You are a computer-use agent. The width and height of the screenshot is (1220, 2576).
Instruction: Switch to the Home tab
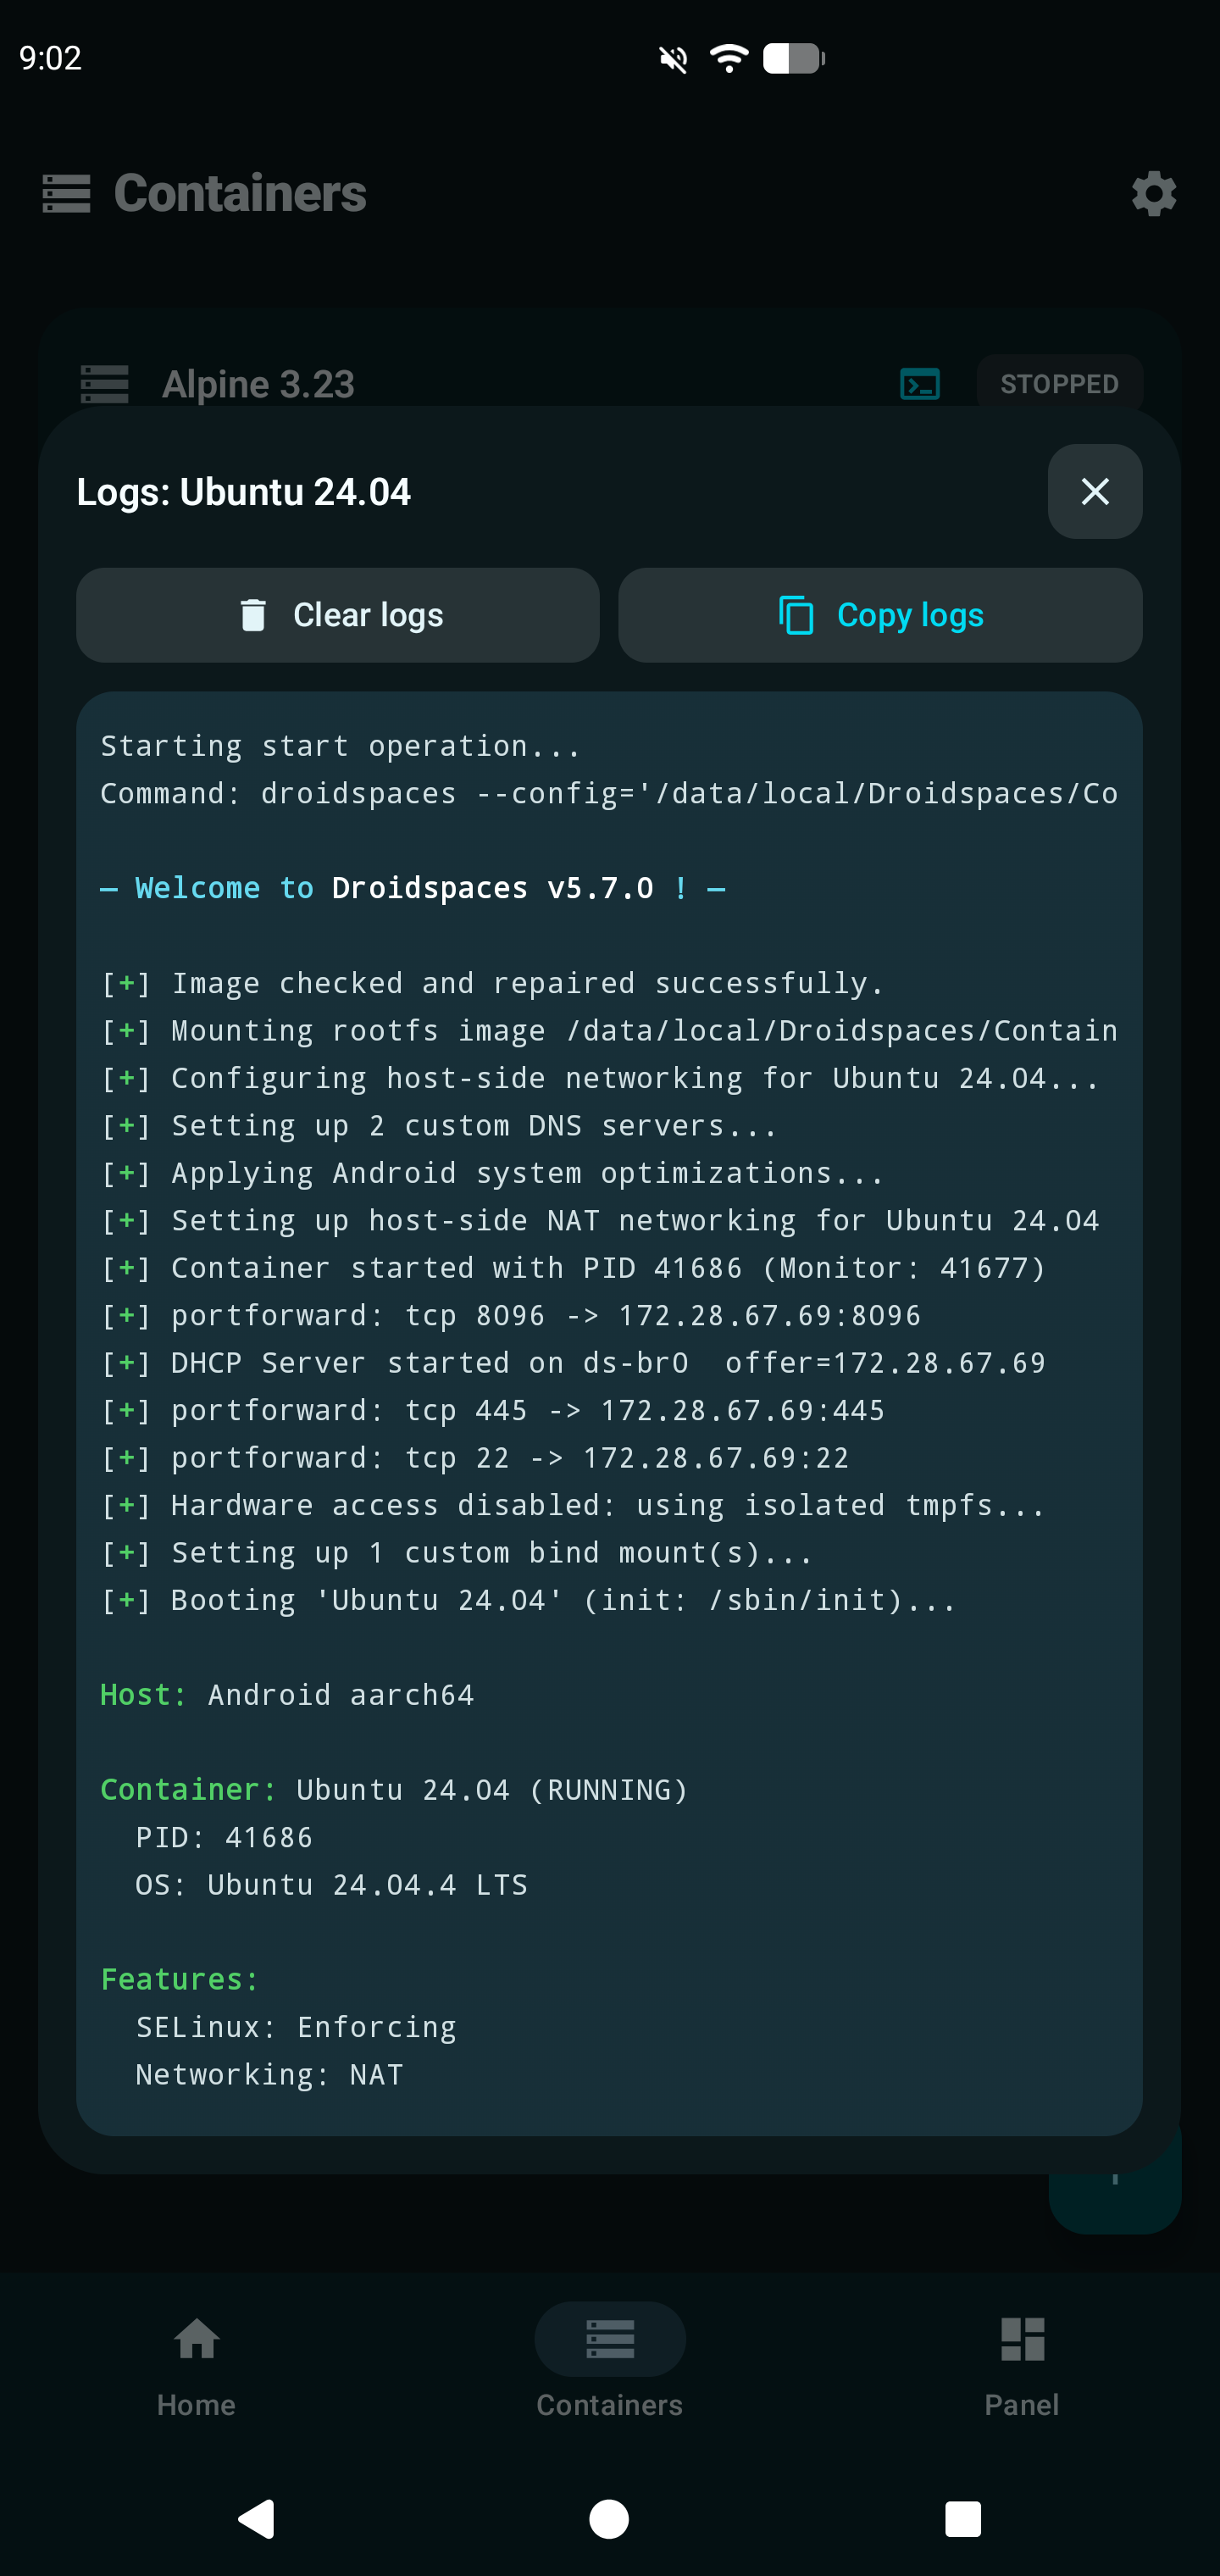(x=196, y=2367)
